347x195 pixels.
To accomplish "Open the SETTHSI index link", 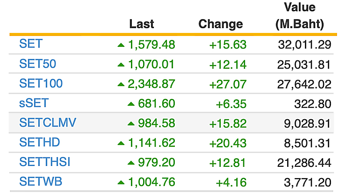I will (x=45, y=162).
